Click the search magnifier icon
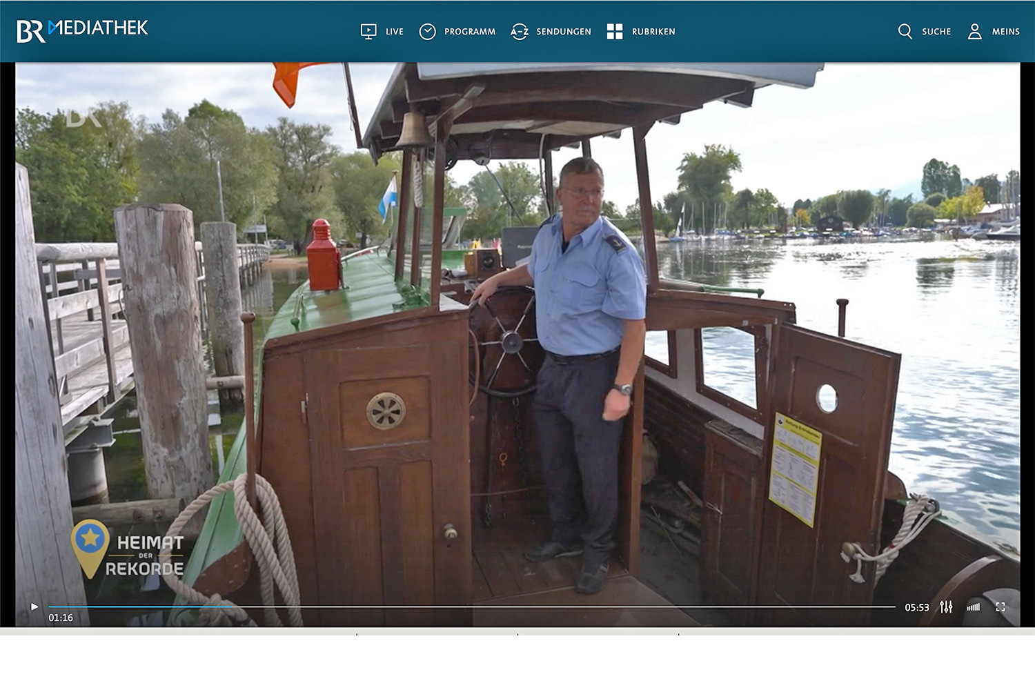The height and width of the screenshot is (690, 1035). pos(905,31)
